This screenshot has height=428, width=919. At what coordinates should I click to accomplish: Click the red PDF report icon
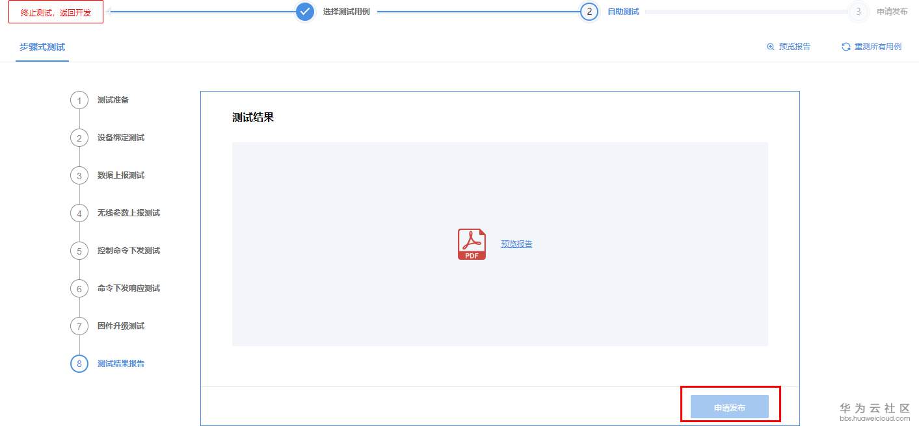[x=472, y=244]
